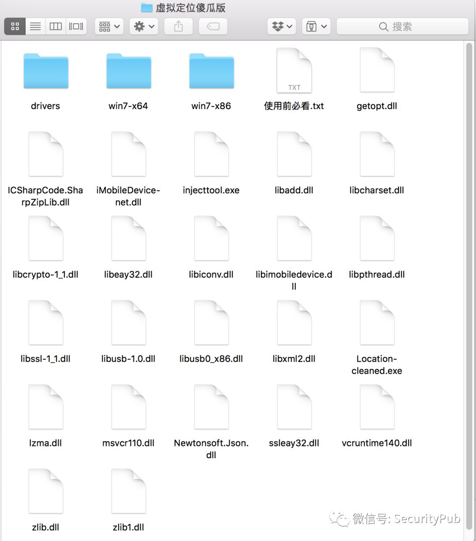The width and height of the screenshot is (476, 541).
Task: Click the "Location-cleaned.exe" file name label
Action: click(377, 365)
